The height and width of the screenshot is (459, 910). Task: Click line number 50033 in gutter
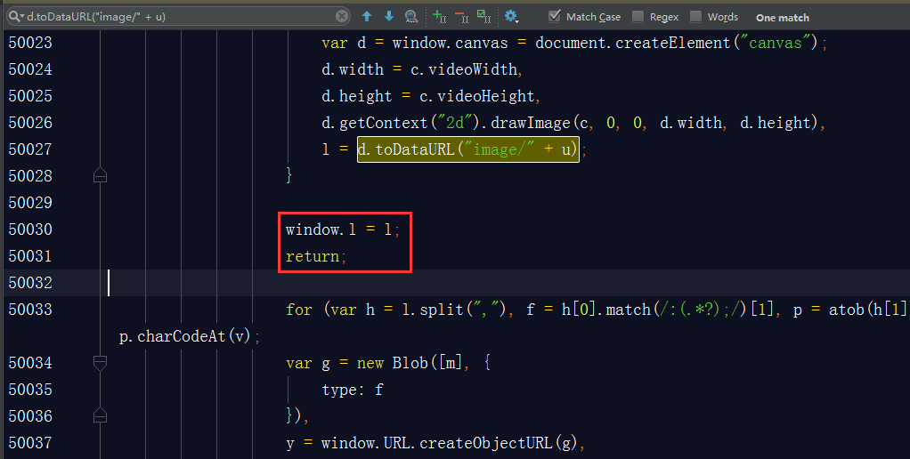[30, 310]
